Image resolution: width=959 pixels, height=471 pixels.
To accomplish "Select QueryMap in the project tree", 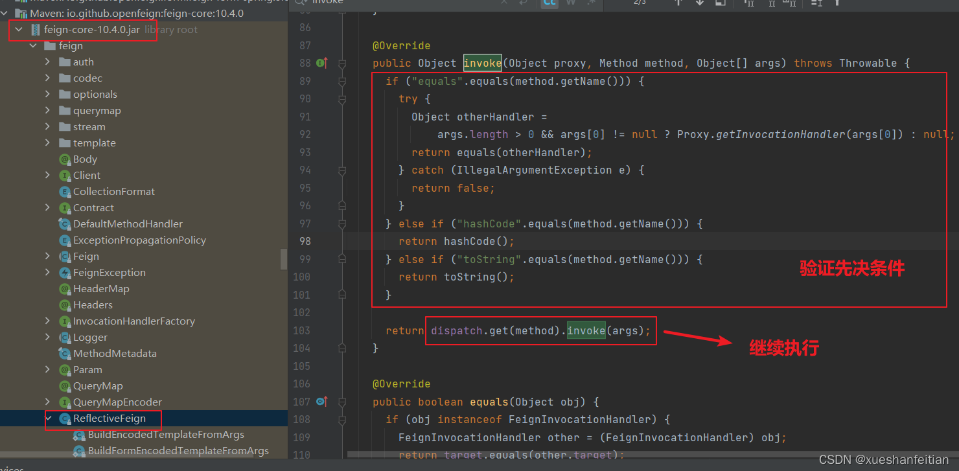I will [x=98, y=386].
